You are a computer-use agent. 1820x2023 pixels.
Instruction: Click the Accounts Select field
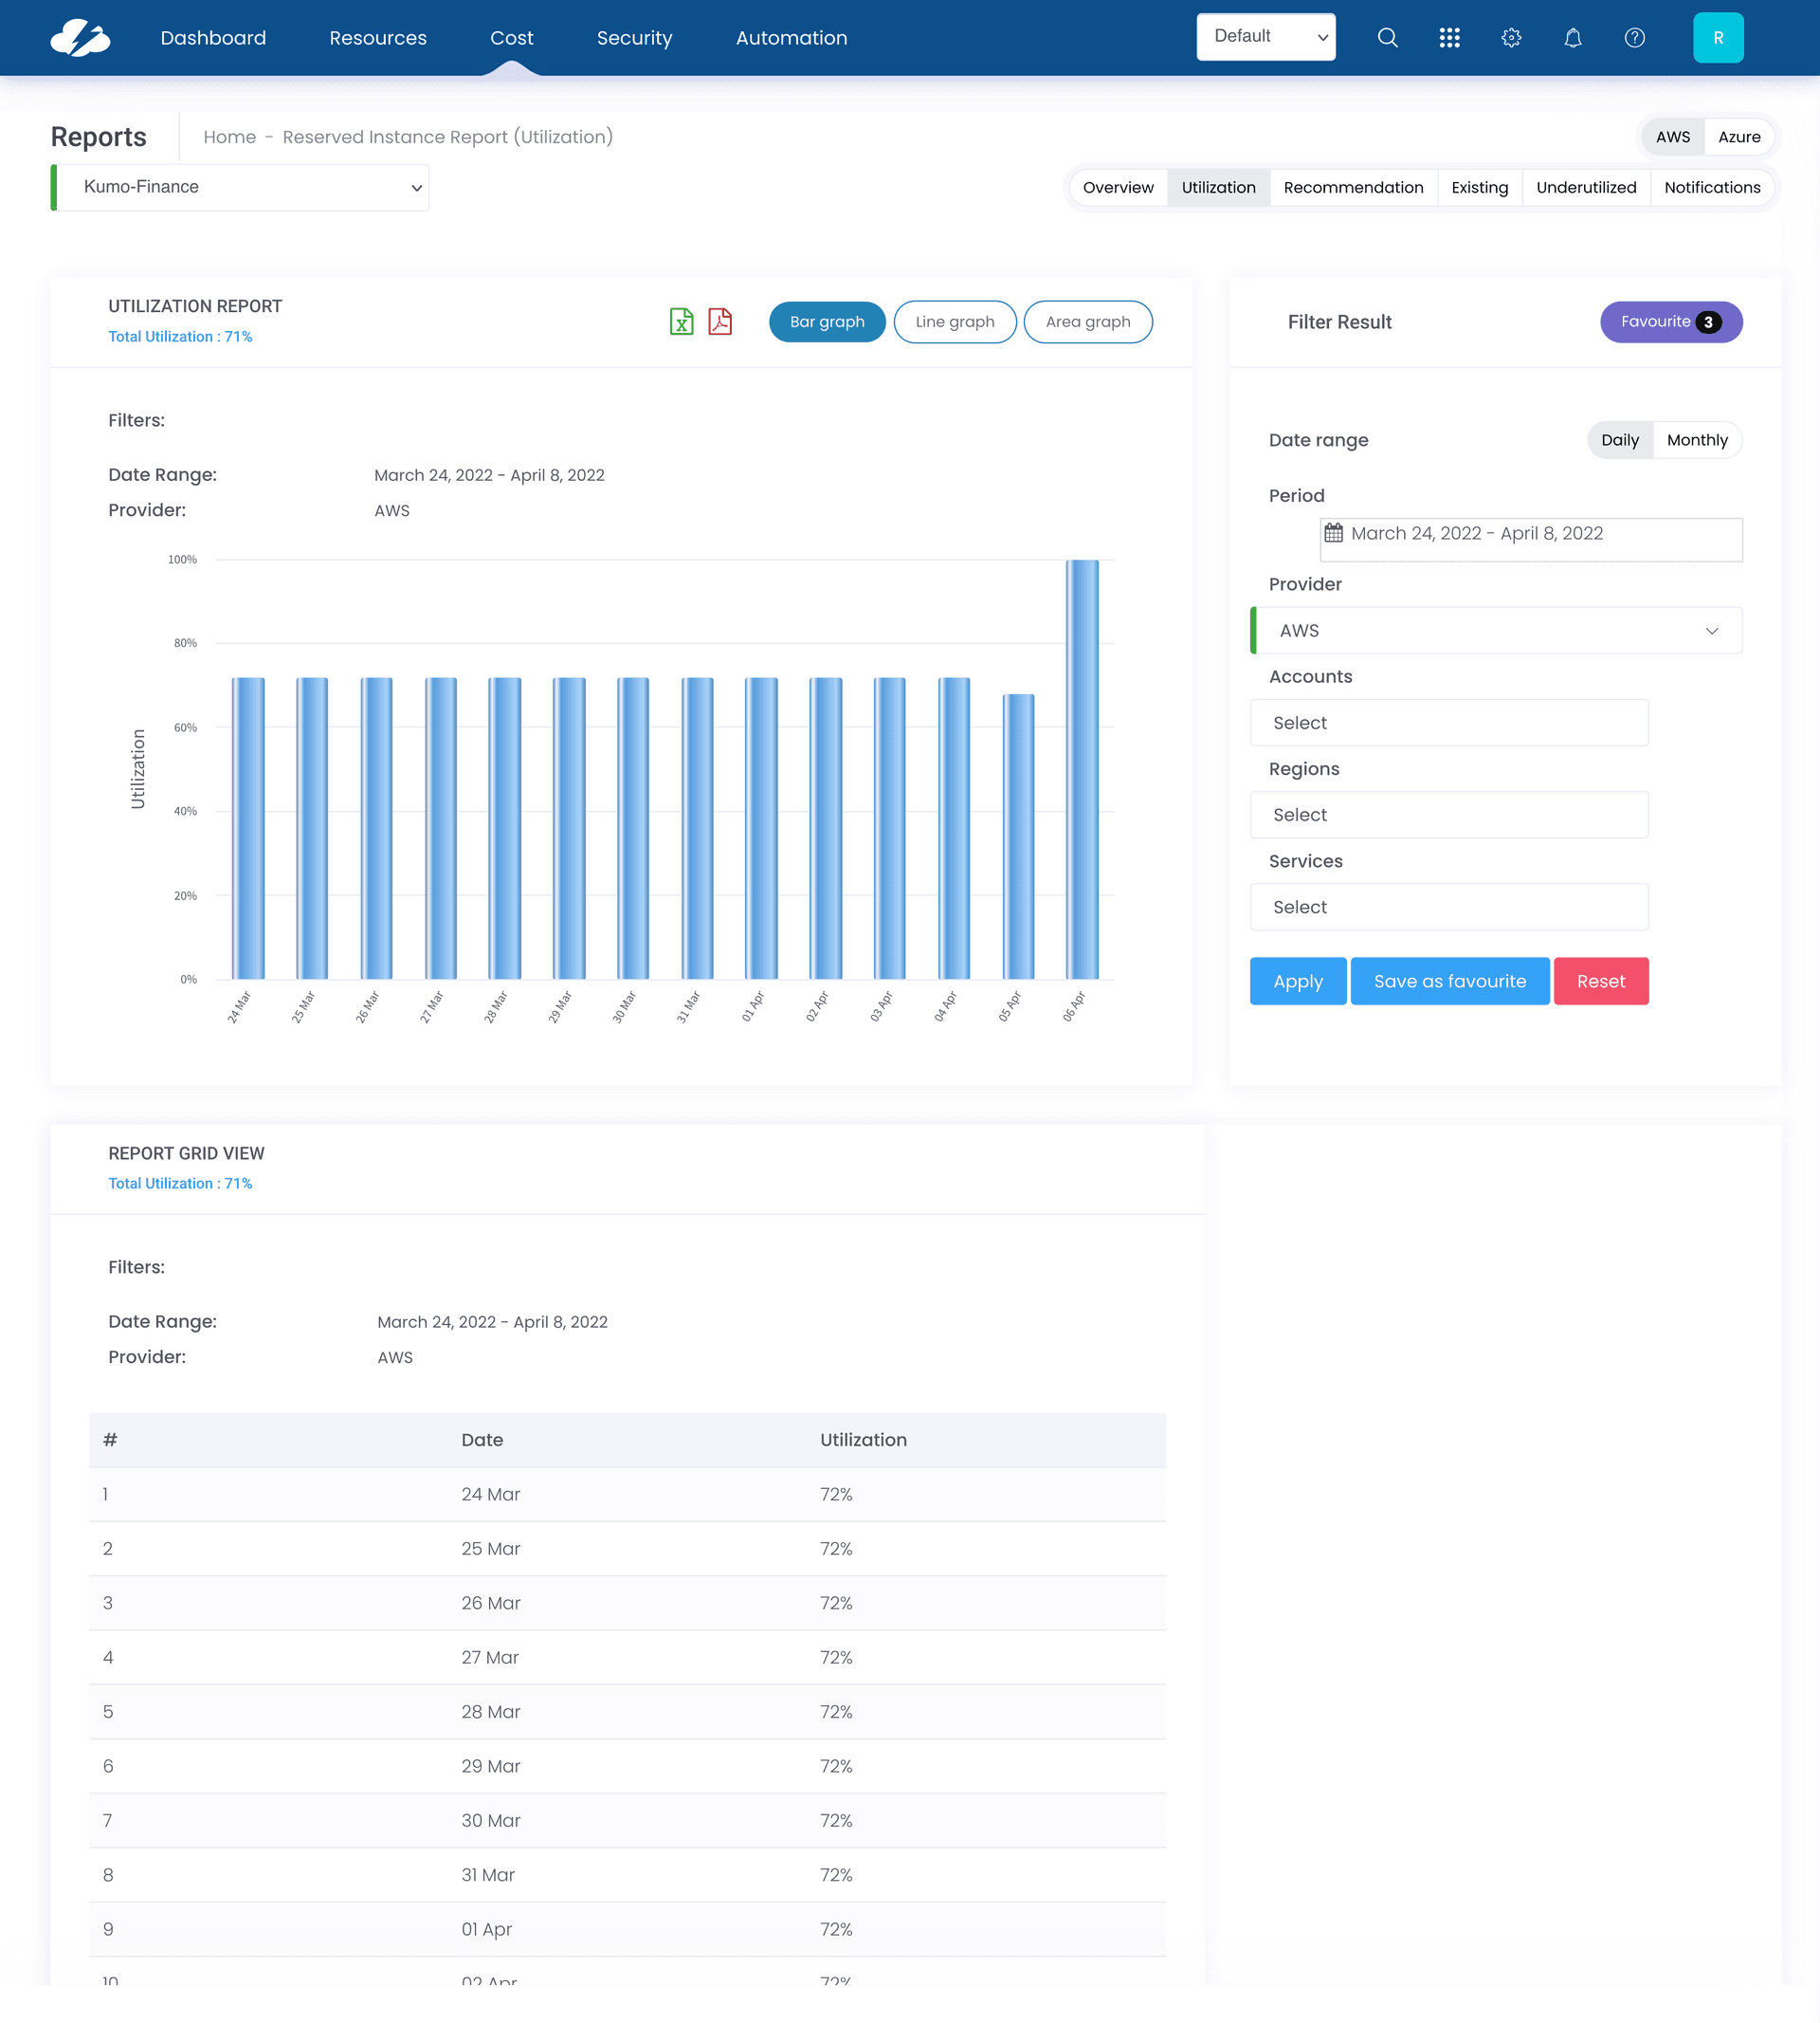(1449, 723)
